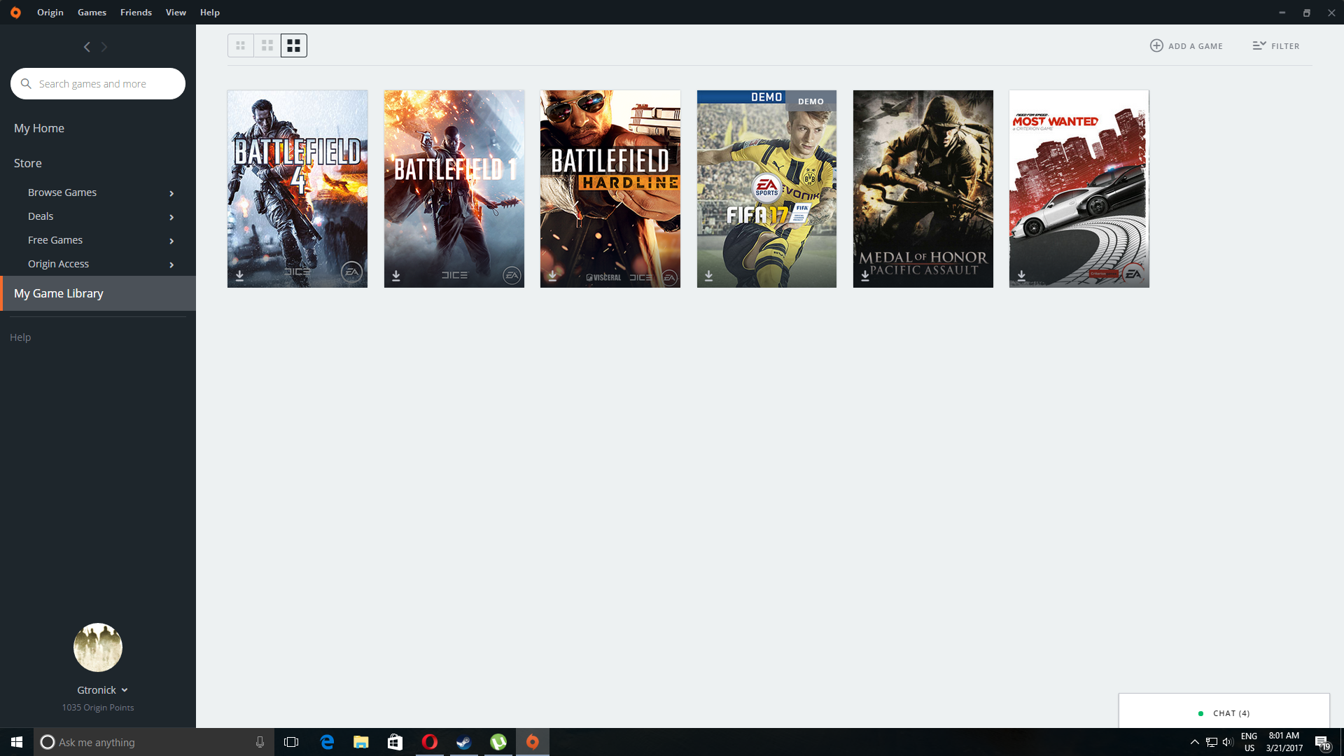Click My Home menu item
This screenshot has width=1344, height=756.
38,127
